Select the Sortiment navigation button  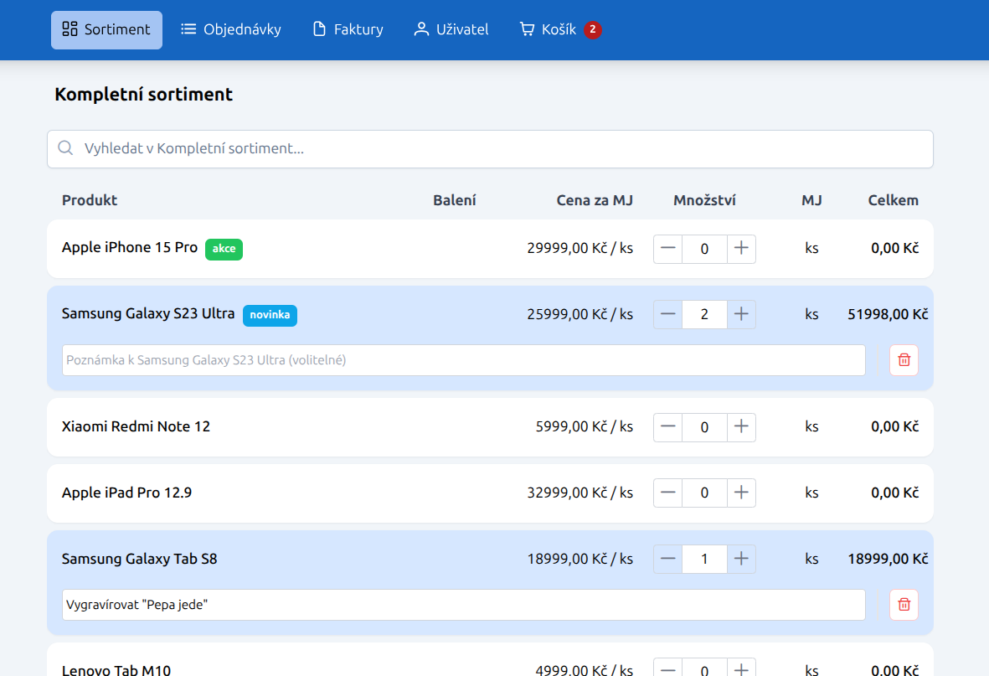tap(106, 29)
